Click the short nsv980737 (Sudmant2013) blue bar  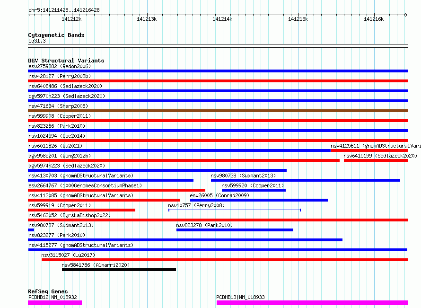click(31, 230)
